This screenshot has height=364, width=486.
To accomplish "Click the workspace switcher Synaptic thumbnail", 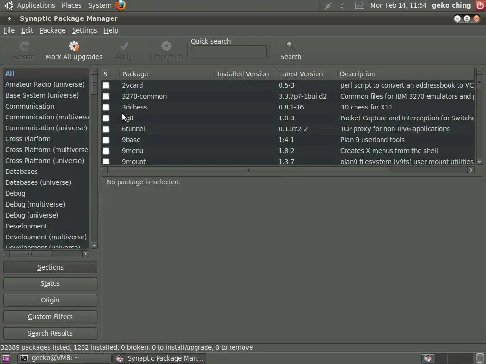I will [428, 358].
